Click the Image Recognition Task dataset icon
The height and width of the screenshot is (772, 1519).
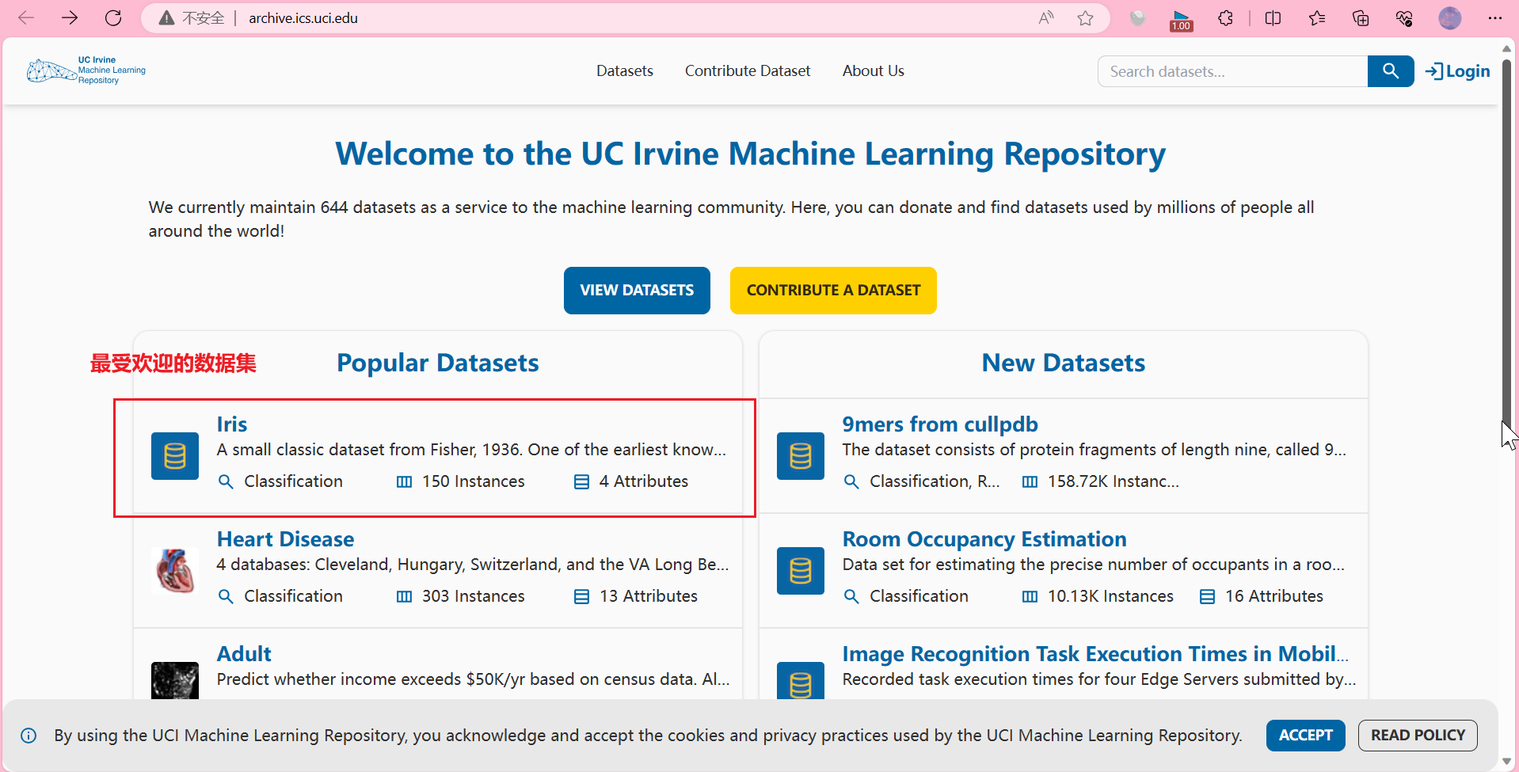(801, 680)
